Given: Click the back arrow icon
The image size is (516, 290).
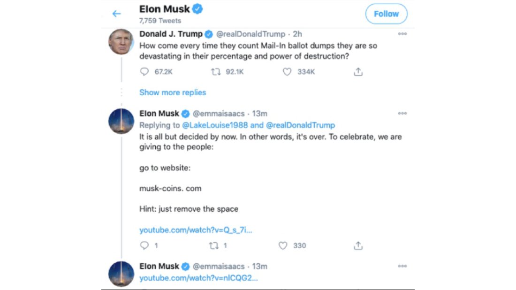Looking at the screenshot, I should click(116, 14).
